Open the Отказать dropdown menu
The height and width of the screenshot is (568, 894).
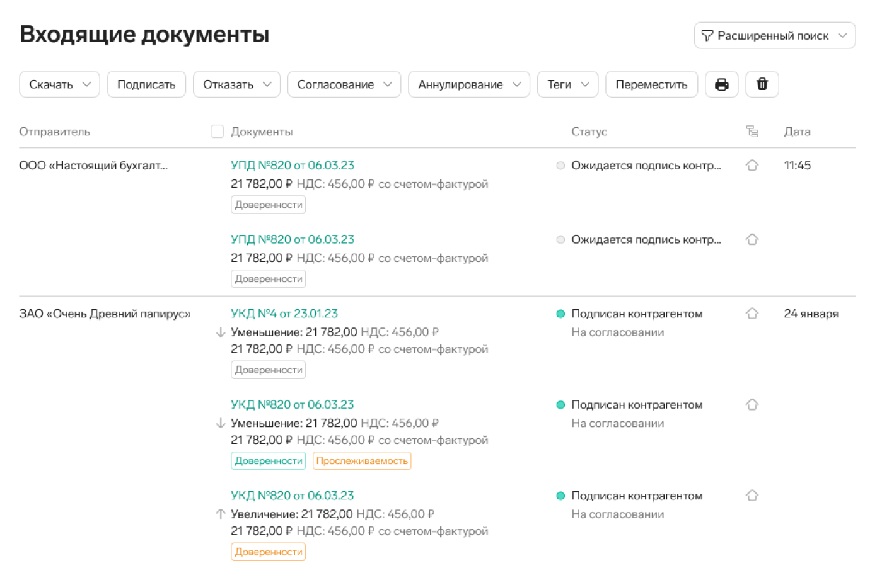pyautogui.click(x=236, y=84)
